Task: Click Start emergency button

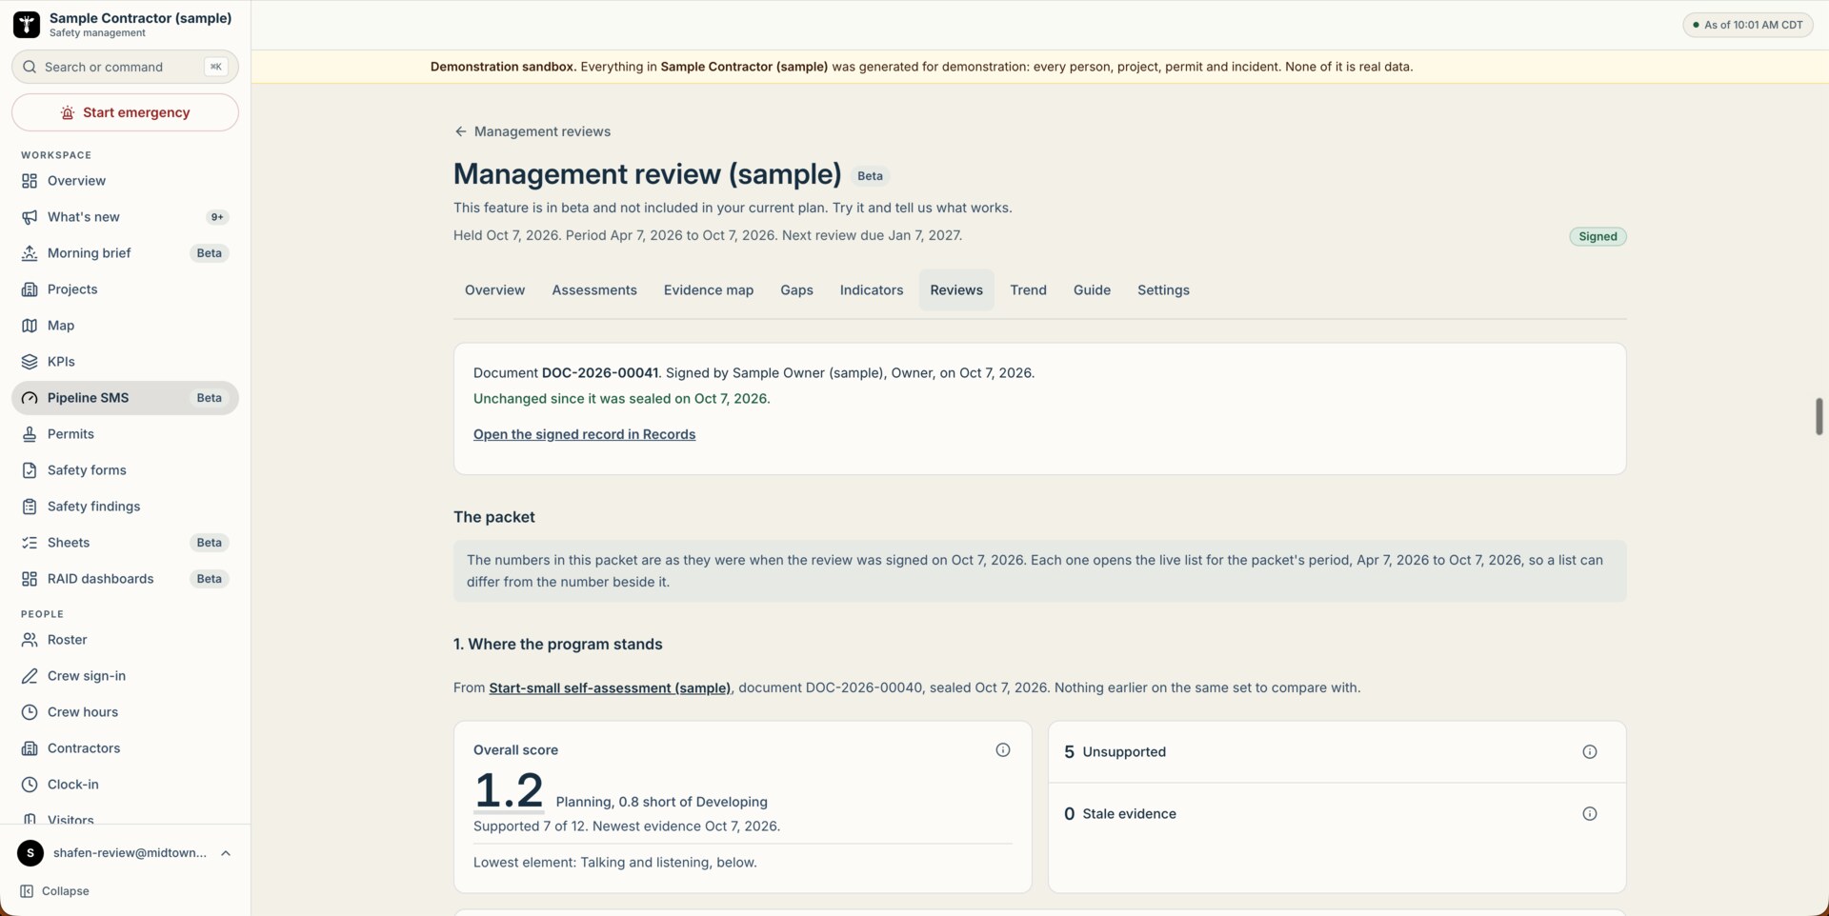Action: [x=125, y=112]
